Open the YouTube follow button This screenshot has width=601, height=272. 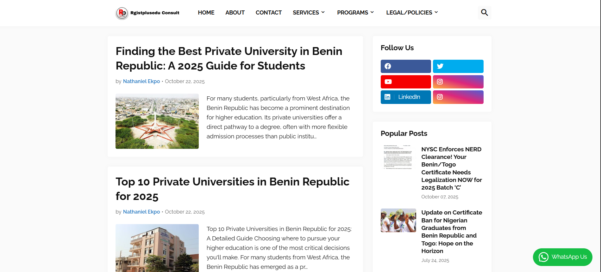(405, 82)
